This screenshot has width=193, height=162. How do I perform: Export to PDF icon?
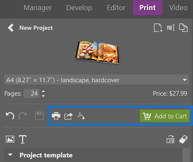[x=81, y=116]
